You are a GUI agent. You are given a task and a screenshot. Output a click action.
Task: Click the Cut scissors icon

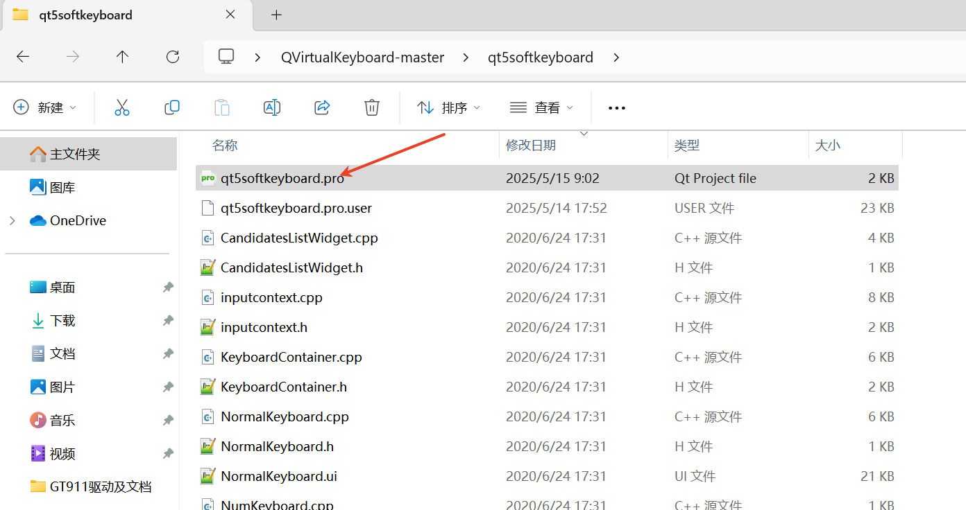pyautogui.click(x=122, y=107)
